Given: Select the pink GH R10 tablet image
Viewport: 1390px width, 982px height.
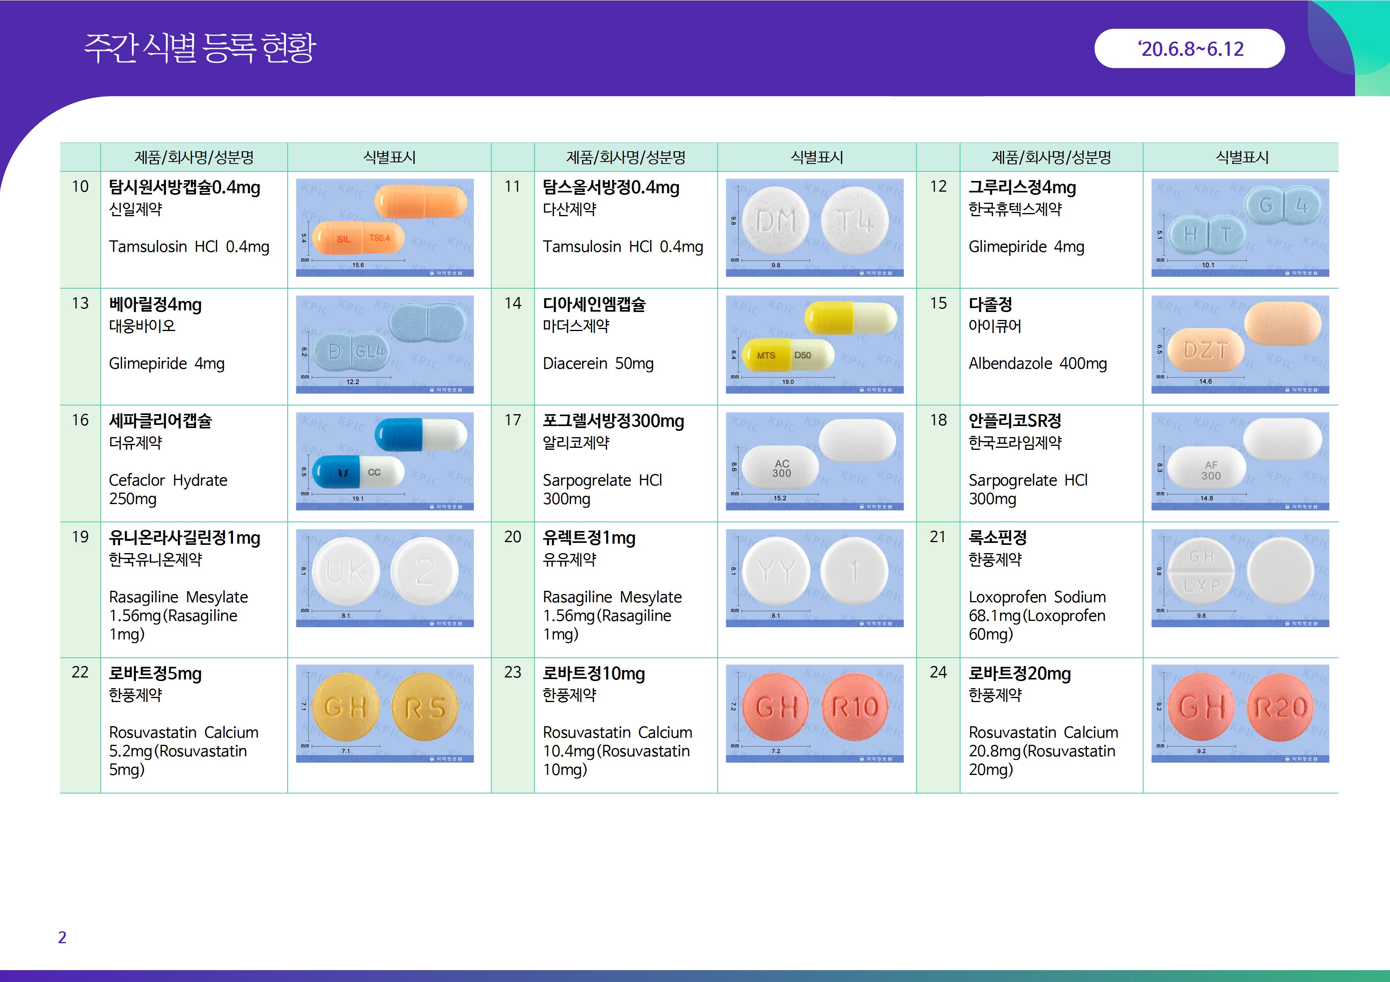Looking at the screenshot, I should (x=814, y=714).
